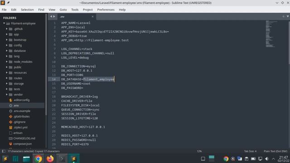The height and width of the screenshot is (163, 290).
Task: Click APP_NAME=Laravel line
Action: click(x=76, y=23)
